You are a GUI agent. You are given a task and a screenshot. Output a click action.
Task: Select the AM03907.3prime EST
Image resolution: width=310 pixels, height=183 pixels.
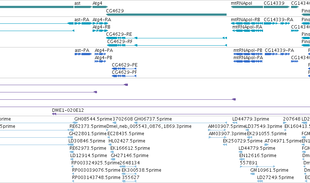pyautogui.click(x=228, y=134)
